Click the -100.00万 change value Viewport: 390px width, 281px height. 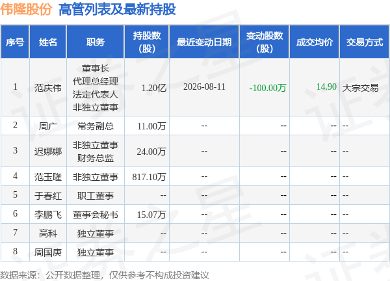268,88
